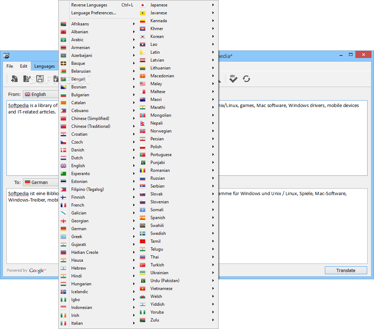This screenshot has height=329, width=374.
Task: Click the Macedonian flag icon
Action: pyautogui.click(x=143, y=76)
